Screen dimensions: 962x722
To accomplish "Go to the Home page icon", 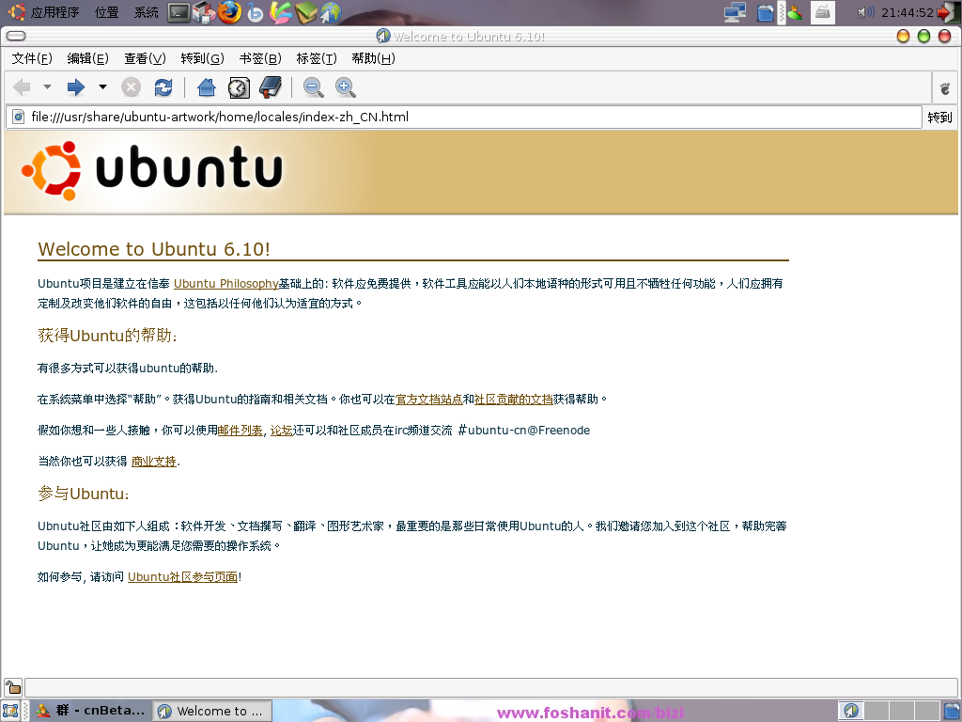I will point(207,87).
